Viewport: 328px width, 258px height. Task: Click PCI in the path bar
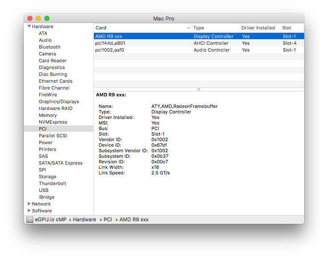[x=108, y=220]
